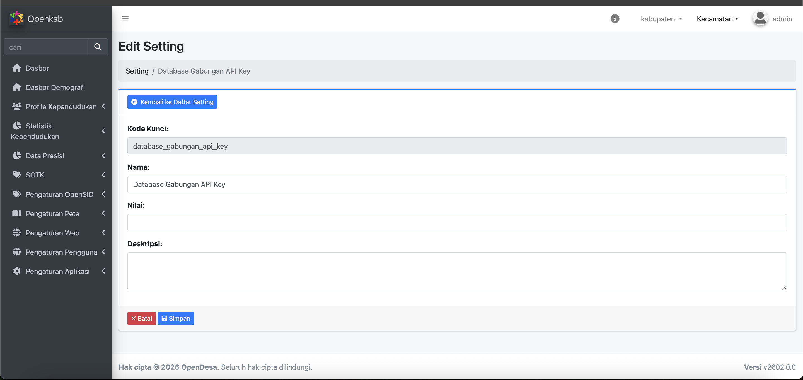The width and height of the screenshot is (803, 380).
Task: Expand Pengaturan OpenSID sidebar chevron
Action: pyautogui.click(x=103, y=194)
